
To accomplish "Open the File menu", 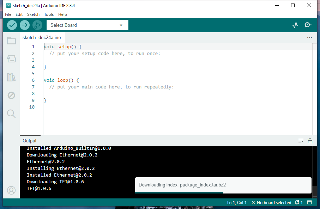I will point(8,14).
